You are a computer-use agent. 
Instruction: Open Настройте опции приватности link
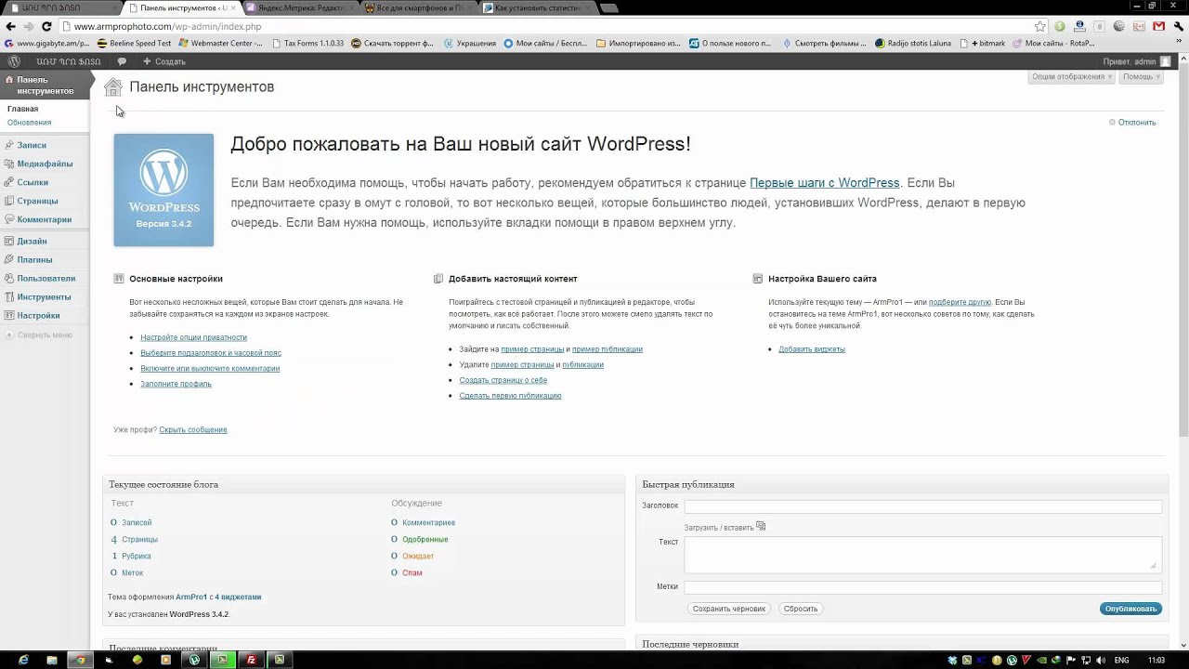coord(193,337)
